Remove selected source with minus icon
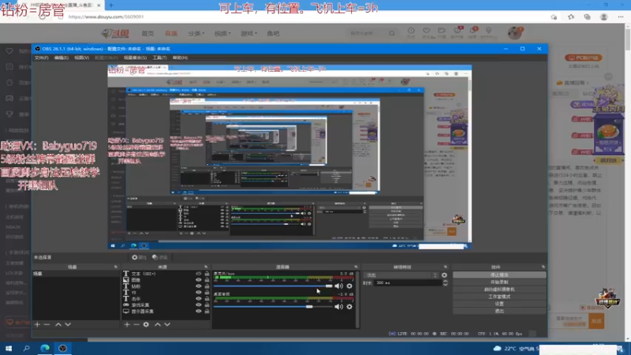This screenshot has width=631, height=355. pos(136,324)
